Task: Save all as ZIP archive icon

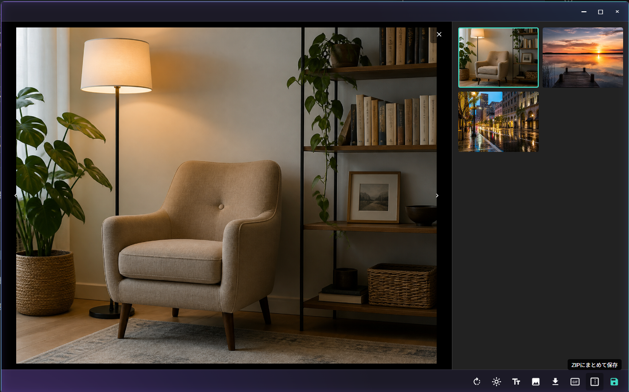Action: point(595,382)
